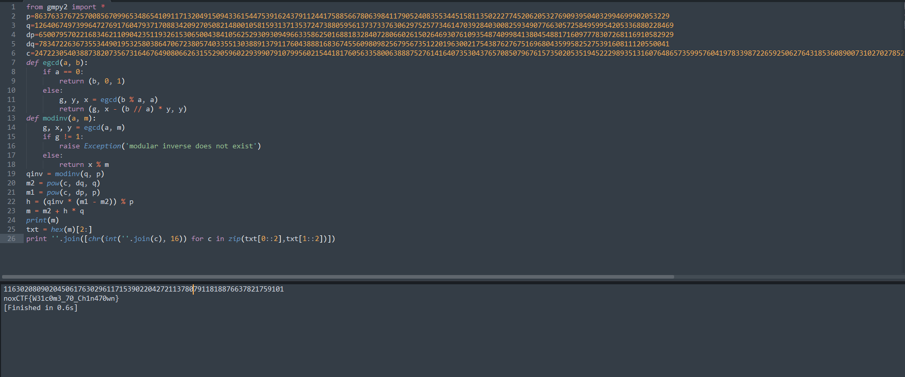Click the p= value on line 2
This screenshot has height=377, width=905.
point(350,16)
